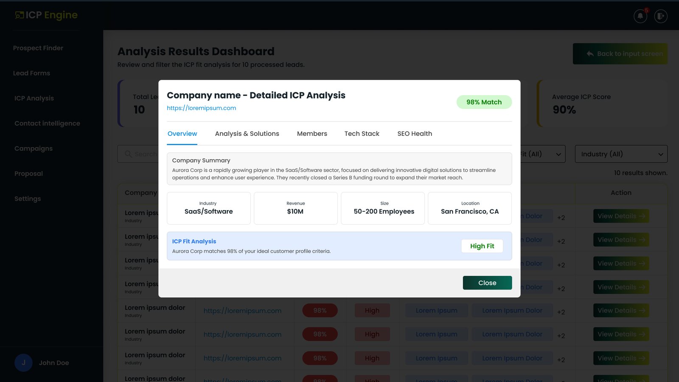Expand the Fit (All) dropdown chevron

pos(558,154)
